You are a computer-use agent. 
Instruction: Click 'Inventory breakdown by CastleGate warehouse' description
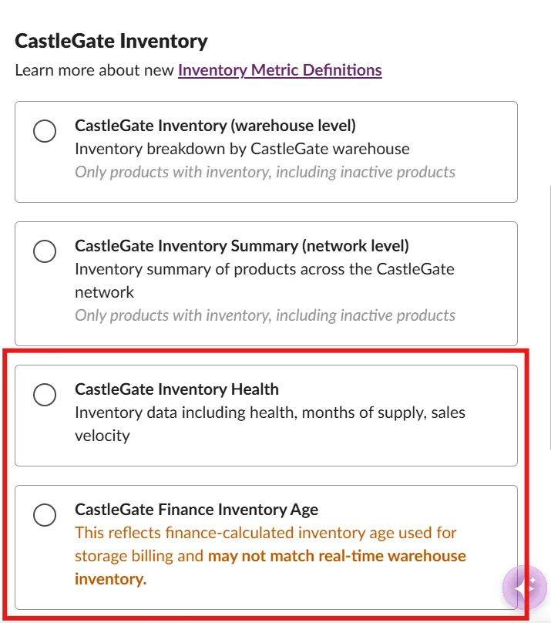tap(242, 149)
